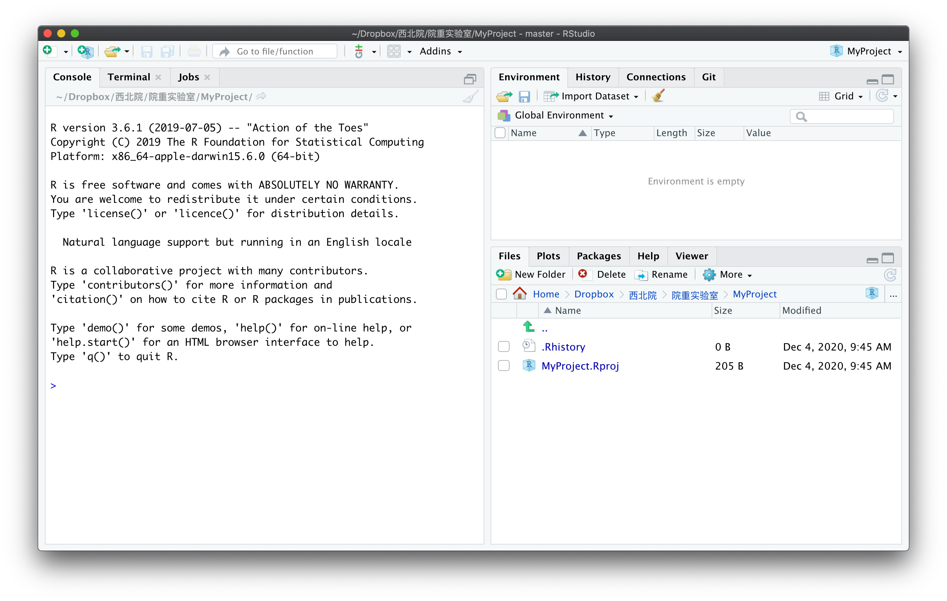Screen dimensions: 947x601
Task: Rename the selected file button
Action: tap(662, 275)
